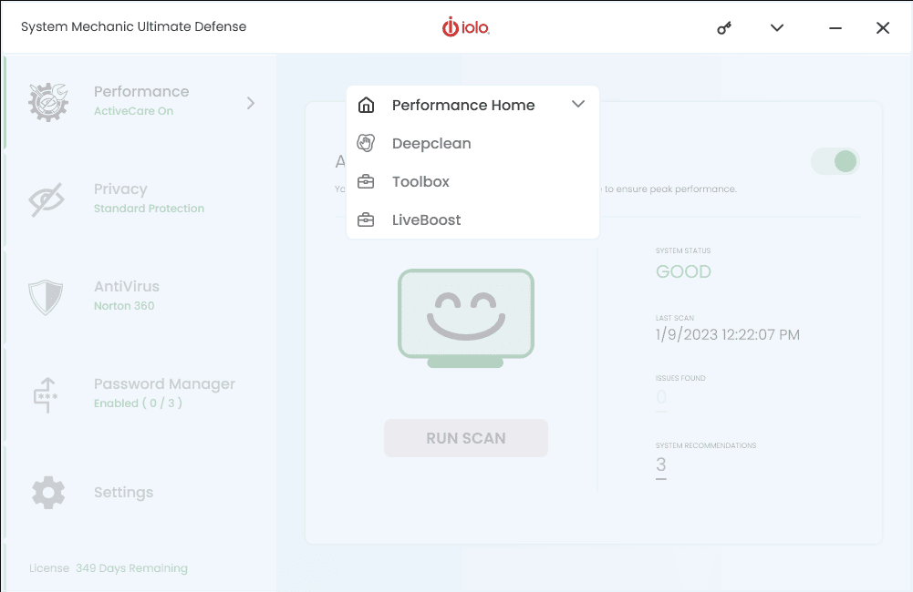The height and width of the screenshot is (592, 913).
Task: Collapse the Performance Home dropdown chevron
Action: pos(578,104)
